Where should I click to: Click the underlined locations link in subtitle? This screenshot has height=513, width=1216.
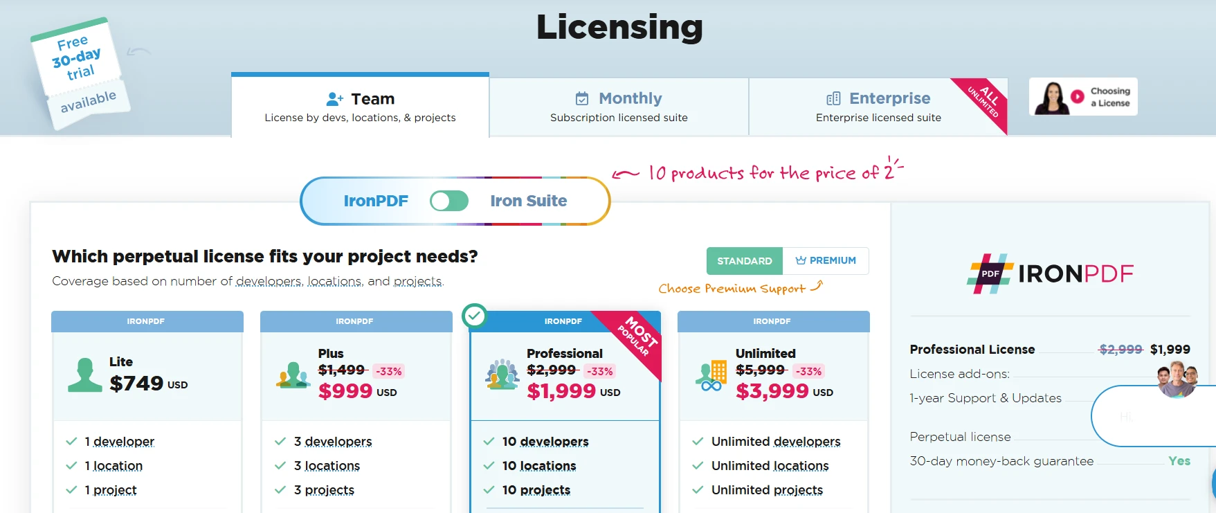pyautogui.click(x=334, y=281)
